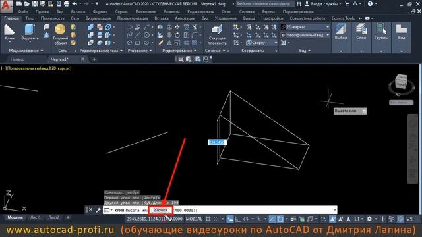The image size is (422, 237).
Task: Click the Undo arrow icon
Action: (75, 4)
